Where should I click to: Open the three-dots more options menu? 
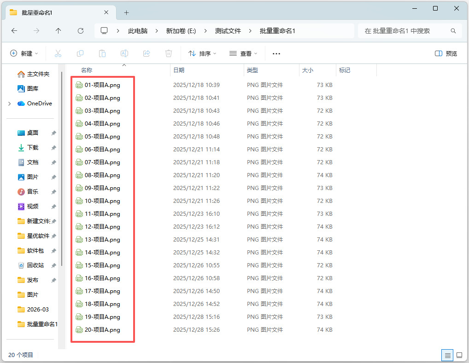click(x=276, y=54)
